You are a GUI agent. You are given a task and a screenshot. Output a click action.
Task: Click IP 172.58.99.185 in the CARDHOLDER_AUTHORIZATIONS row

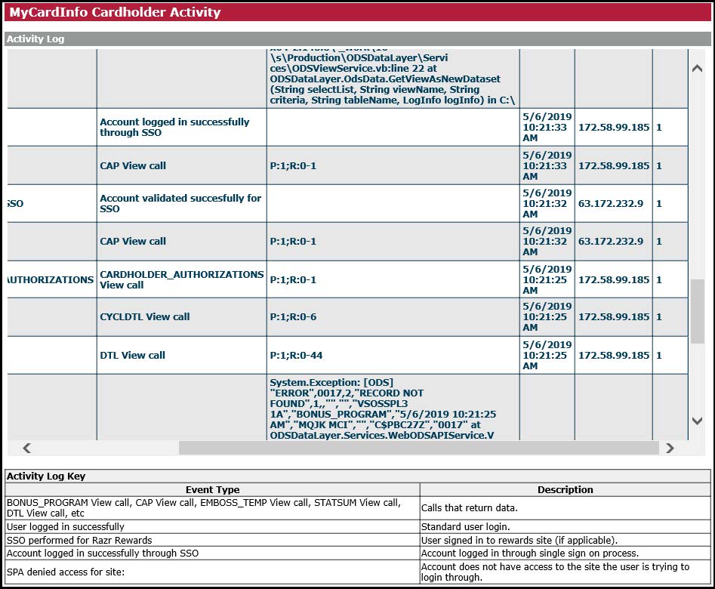614,279
